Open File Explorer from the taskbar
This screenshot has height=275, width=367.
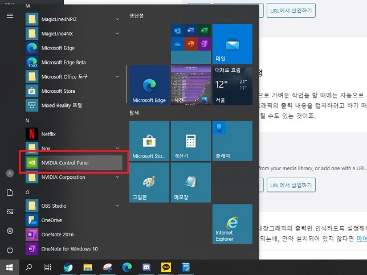(x=88, y=267)
